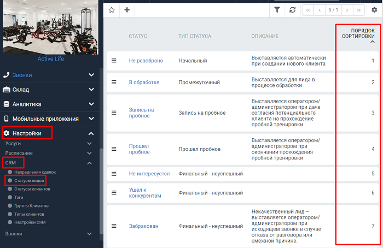Go to last page of the table
The width and height of the screenshot is (383, 248).
click(x=358, y=10)
